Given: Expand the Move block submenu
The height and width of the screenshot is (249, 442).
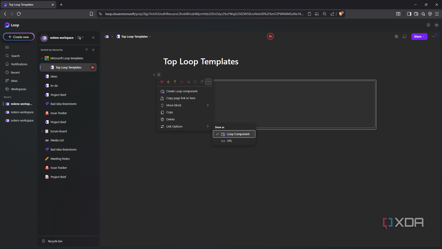Looking at the screenshot, I should 184,105.
